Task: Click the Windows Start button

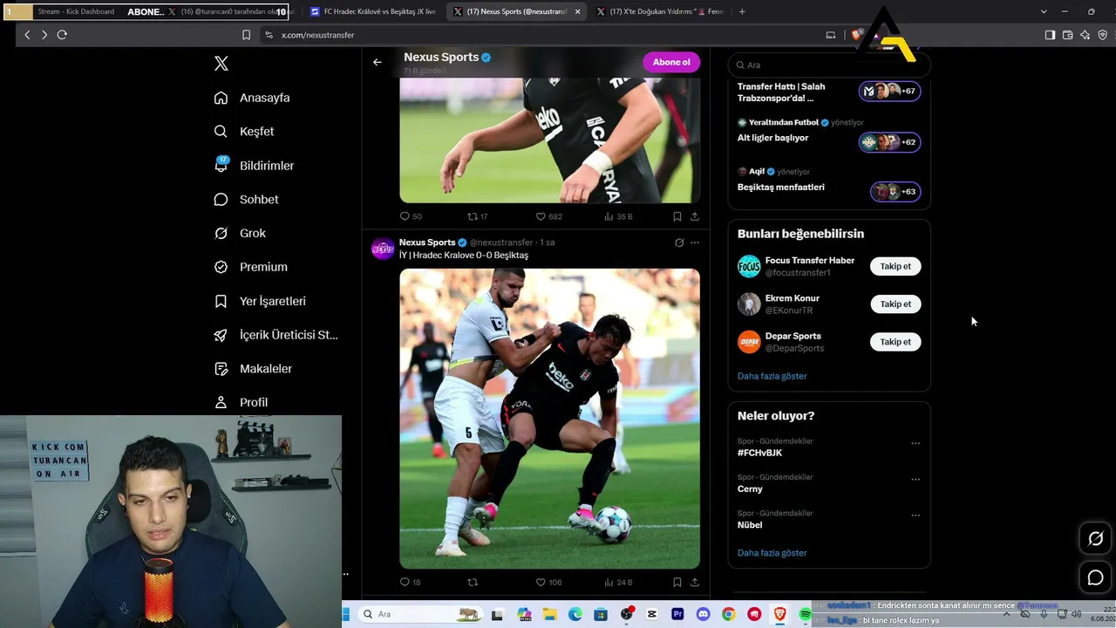Action: 346,614
